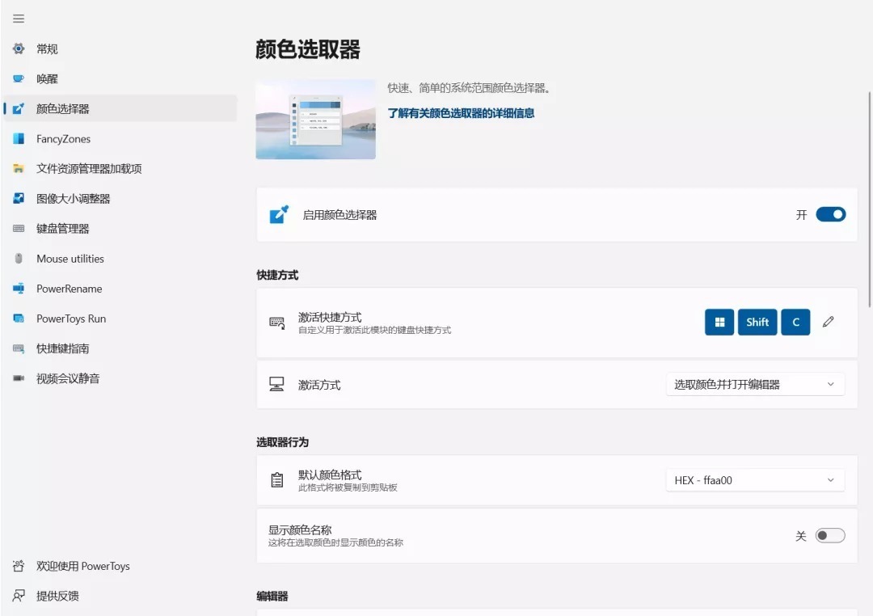
Task: Open the 了解有关颜色选取器的详细信息 link
Action: (x=461, y=113)
